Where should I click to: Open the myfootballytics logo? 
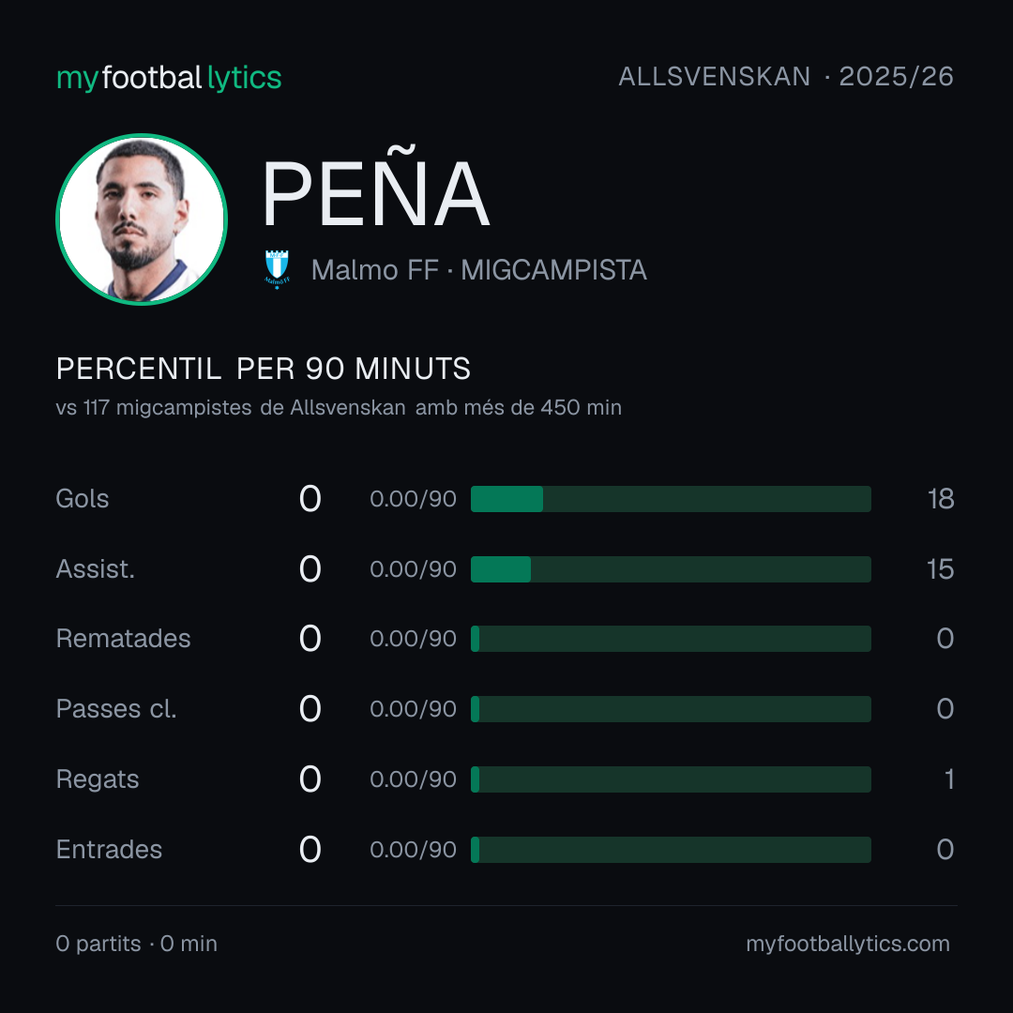click(169, 78)
